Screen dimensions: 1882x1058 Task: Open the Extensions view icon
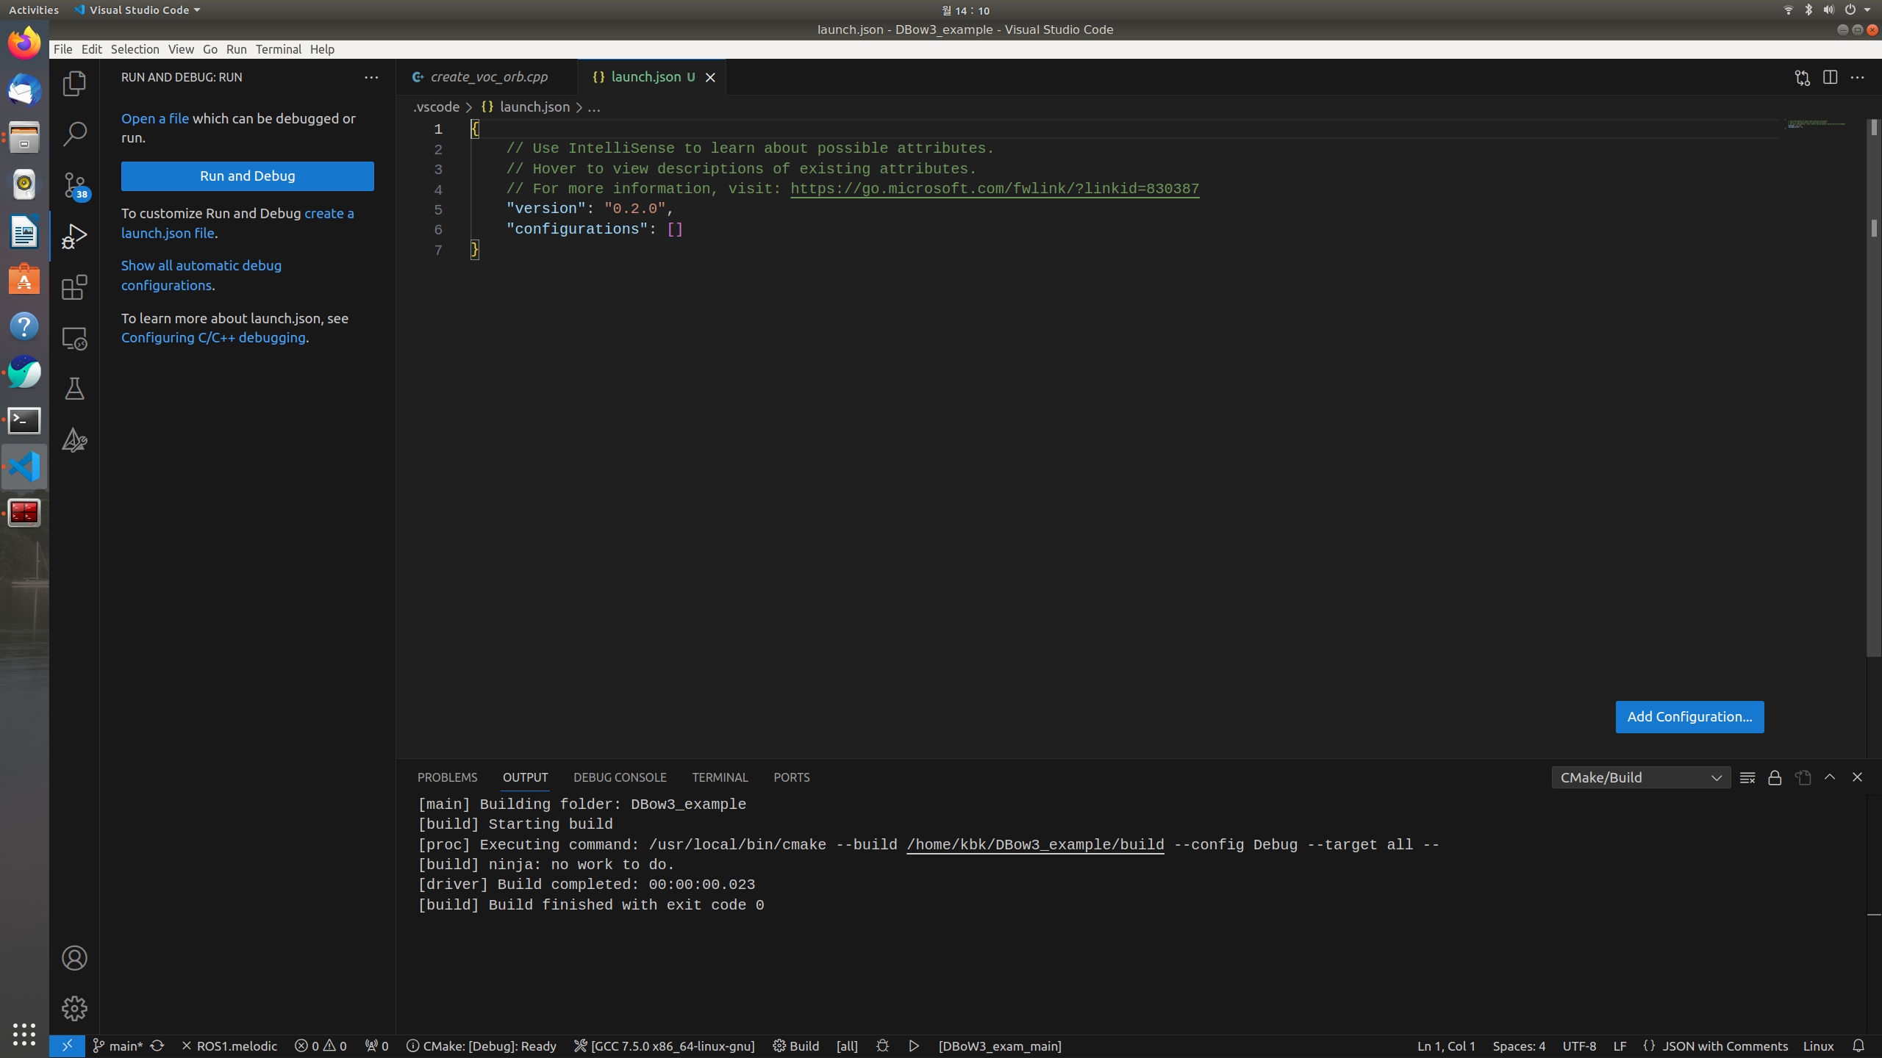(x=74, y=287)
